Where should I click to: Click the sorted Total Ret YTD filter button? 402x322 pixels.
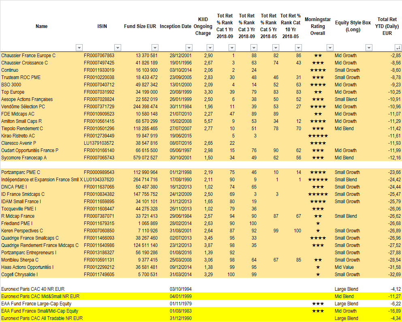coord(398,47)
